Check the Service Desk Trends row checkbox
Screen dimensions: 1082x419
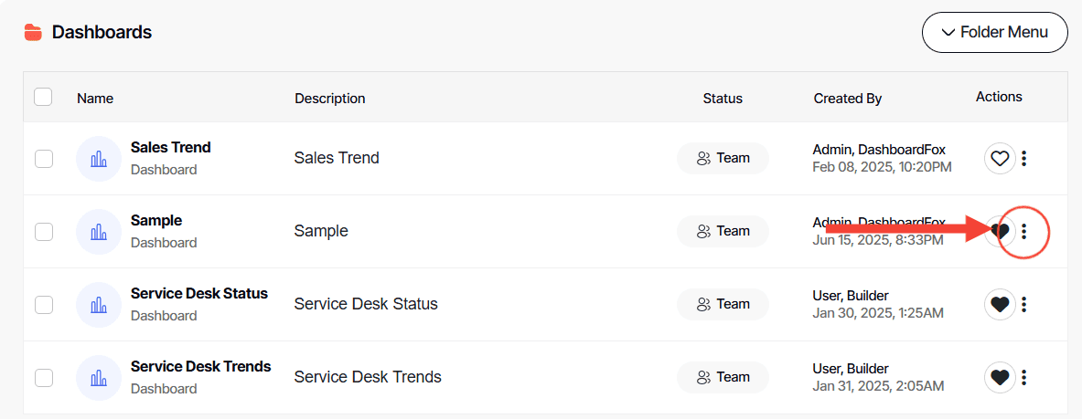(x=44, y=378)
